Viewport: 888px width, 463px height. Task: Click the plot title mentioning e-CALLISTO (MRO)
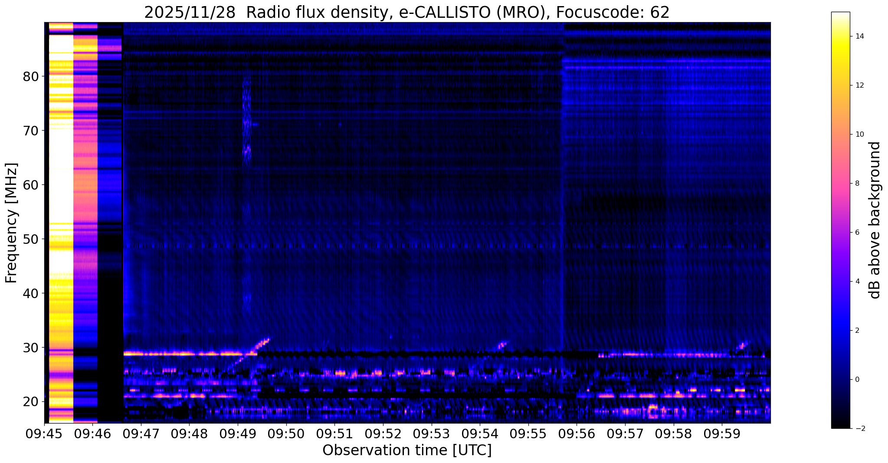[407, 12]
